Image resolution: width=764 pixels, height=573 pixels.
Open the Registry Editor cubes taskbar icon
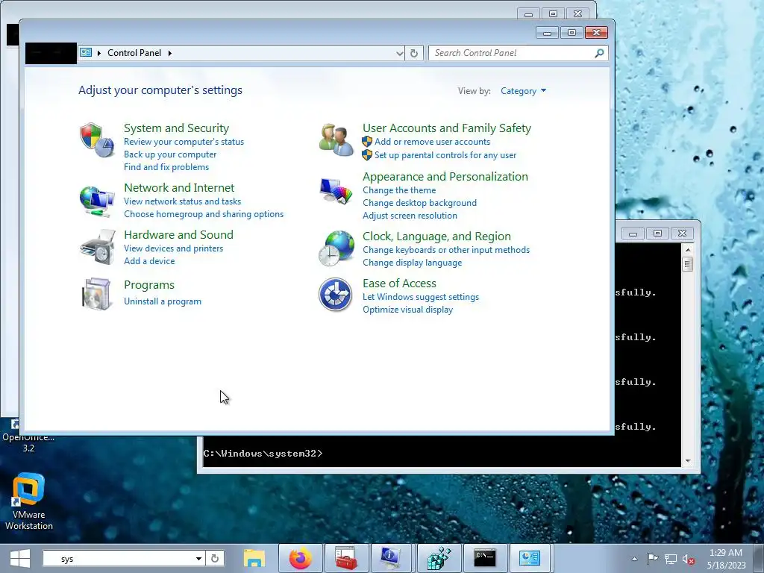pyautogui.click(x=439, y=558)
